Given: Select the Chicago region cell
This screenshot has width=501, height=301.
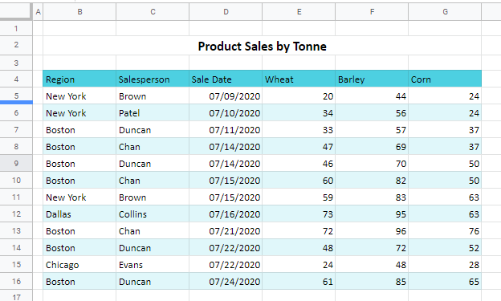Looking at the screenshot, I should coord(79,265).
